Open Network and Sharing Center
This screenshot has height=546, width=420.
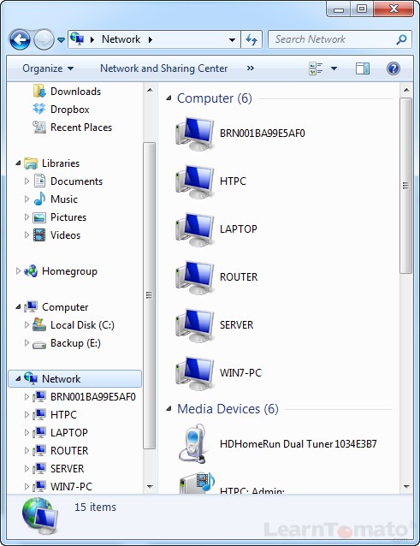(164, 68)
